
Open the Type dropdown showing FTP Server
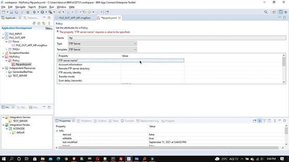tap(103, 44)
